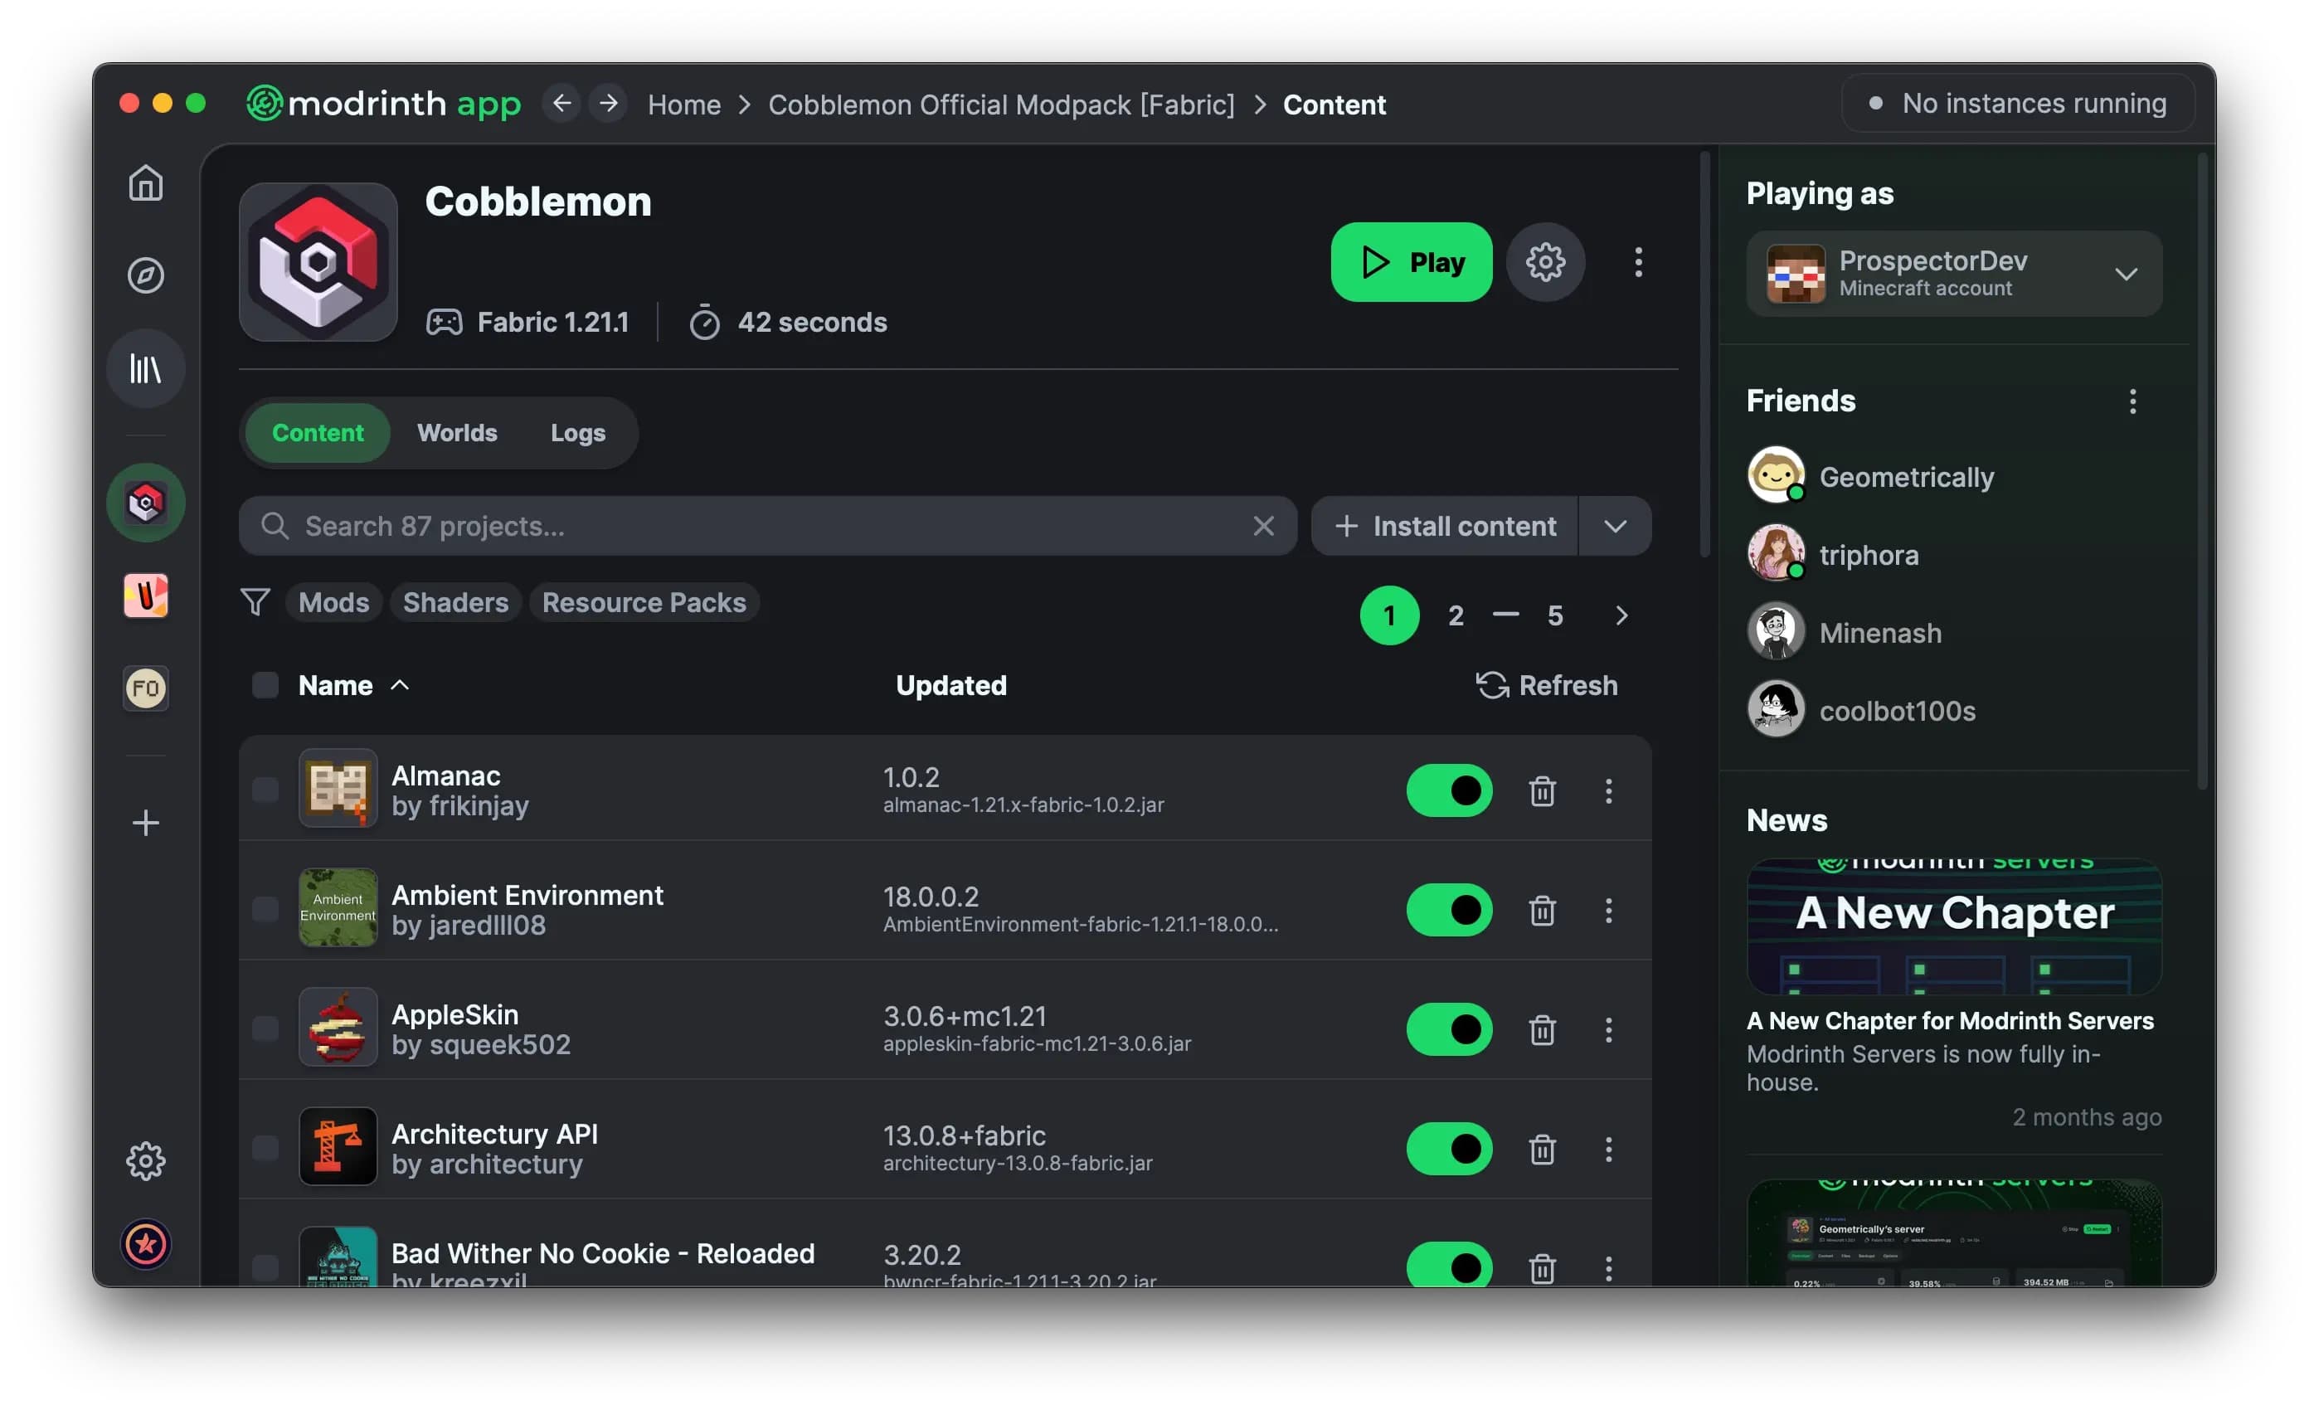Click the Cobblemon instance icon image
The image size is (2309, 1410).
[318, 262]
